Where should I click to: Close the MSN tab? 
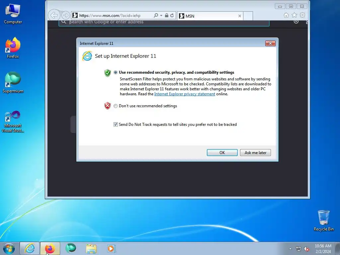(240, 16)
